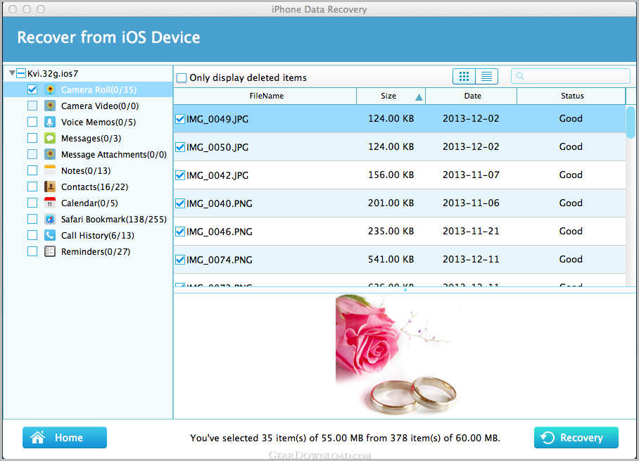Screen dimensions: 639x461
Task: Check the Contacts checkbox
Action: (x=32, y=187)
